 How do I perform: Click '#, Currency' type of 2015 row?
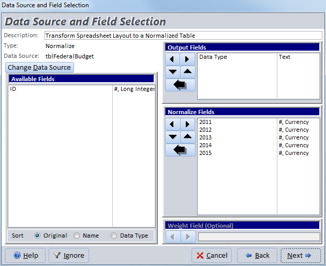293,153
